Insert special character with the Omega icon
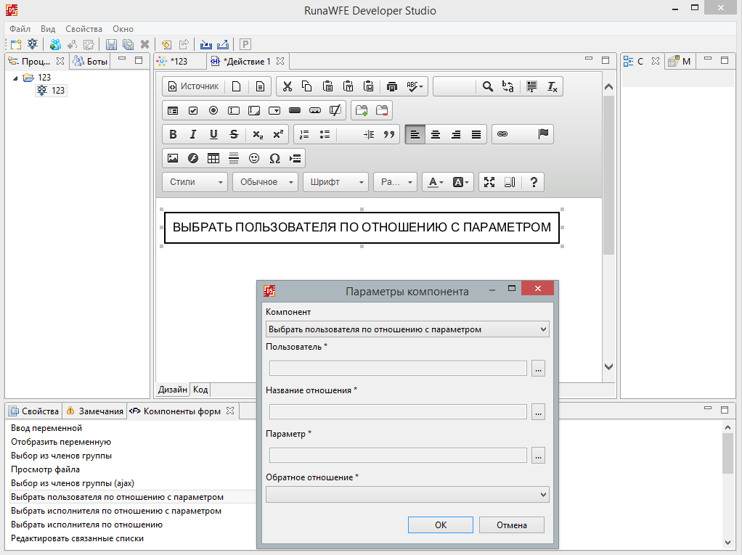 274,158
